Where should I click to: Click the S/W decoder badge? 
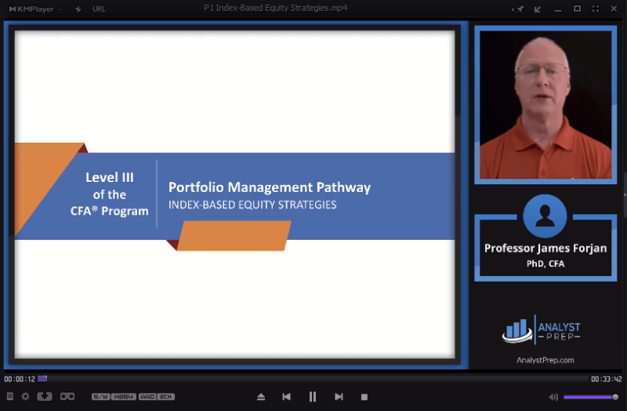pos(101,397)
